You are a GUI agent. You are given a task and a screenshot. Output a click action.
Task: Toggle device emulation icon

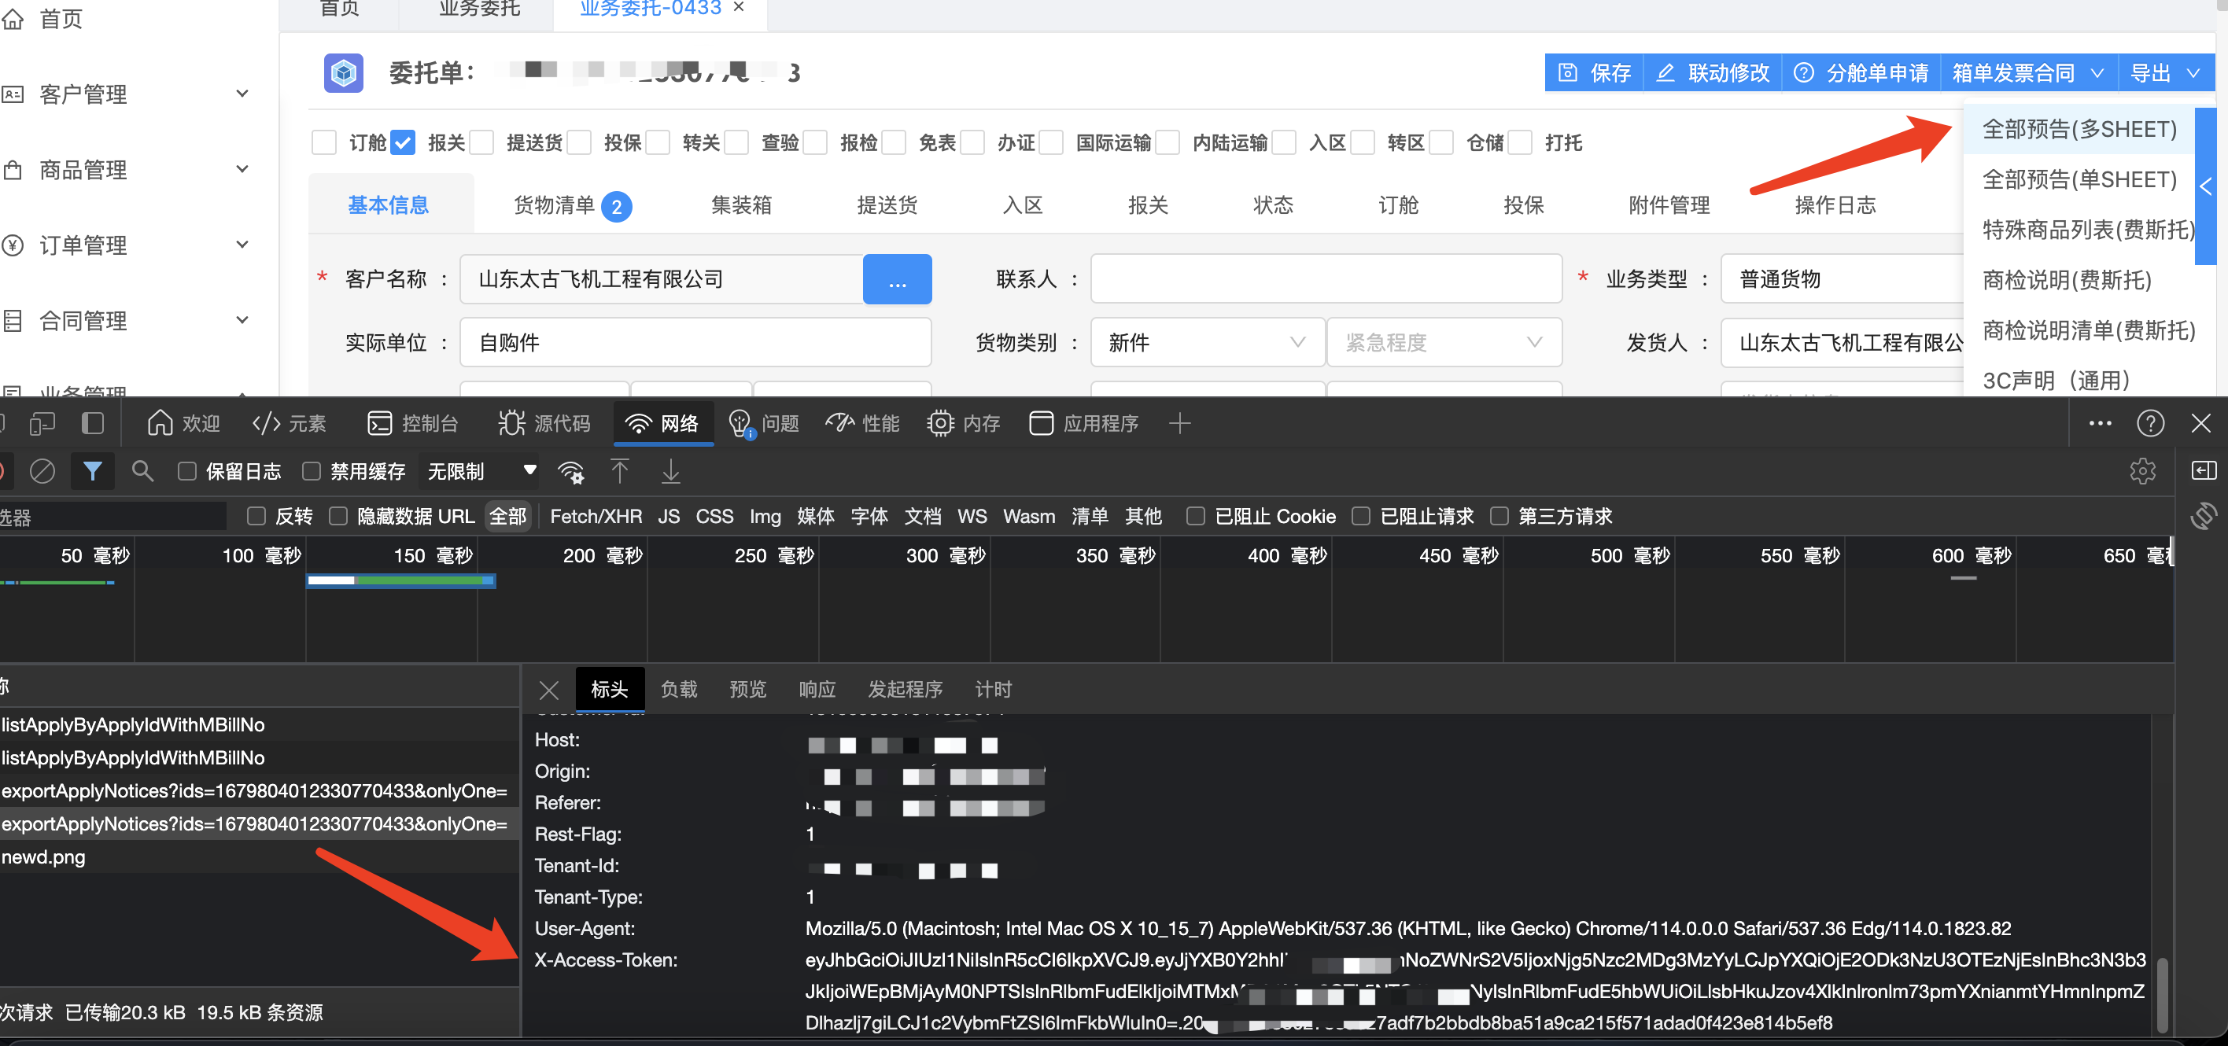click(42, 422)
